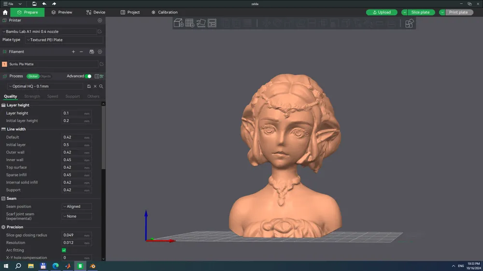This screenshot has width=483, height=271.
Task: Open color swatch for filament 1
Action: click(x=4, y=64)
